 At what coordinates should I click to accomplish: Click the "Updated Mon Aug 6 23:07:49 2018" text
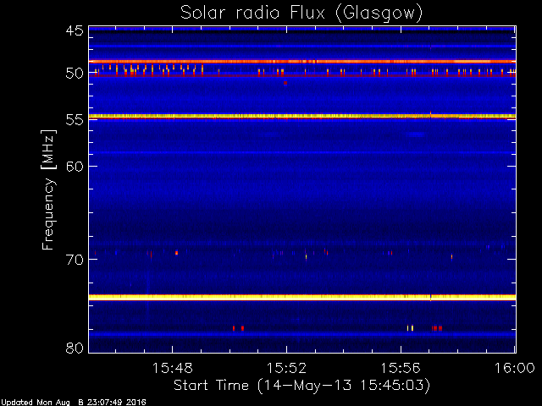pos(74,403)
